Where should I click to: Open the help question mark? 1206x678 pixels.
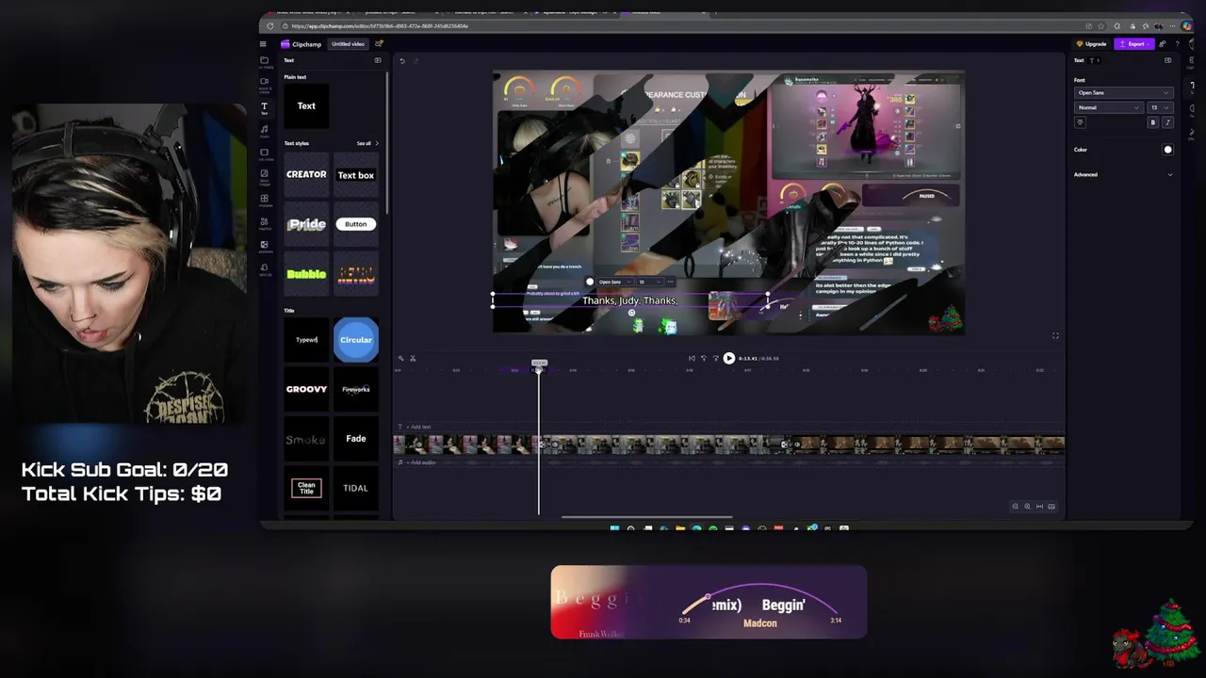(1177, 44)
